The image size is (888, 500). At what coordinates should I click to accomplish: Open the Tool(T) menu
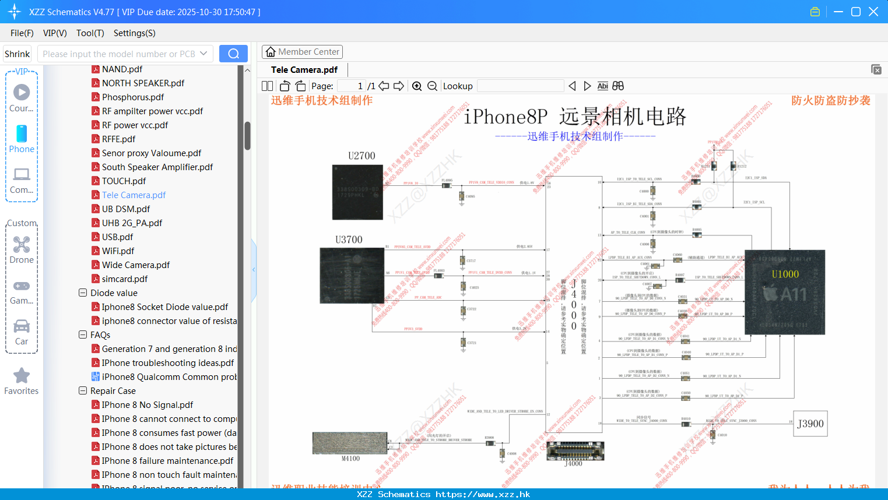click(90, 33)
